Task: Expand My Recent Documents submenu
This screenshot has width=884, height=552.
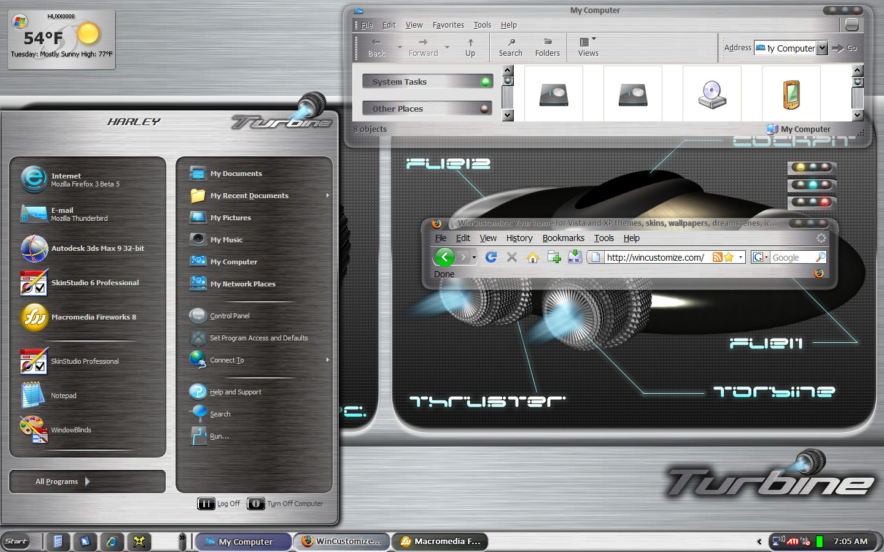Action: tap(327, 196)
